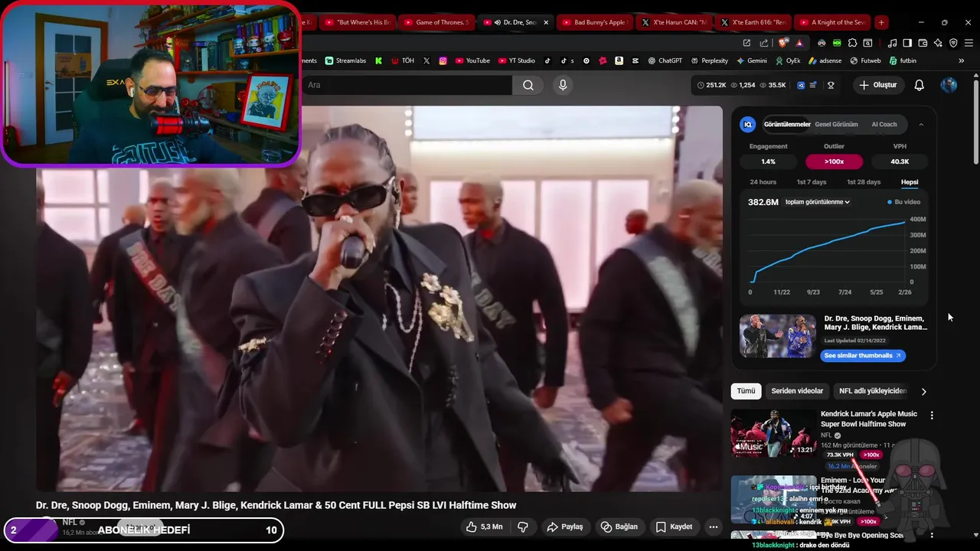Select the Tümü filter chip

click(x=746, y=391)
